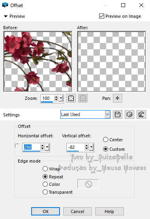Click the small checkbox beside Horizontal offset

[17, 146]
